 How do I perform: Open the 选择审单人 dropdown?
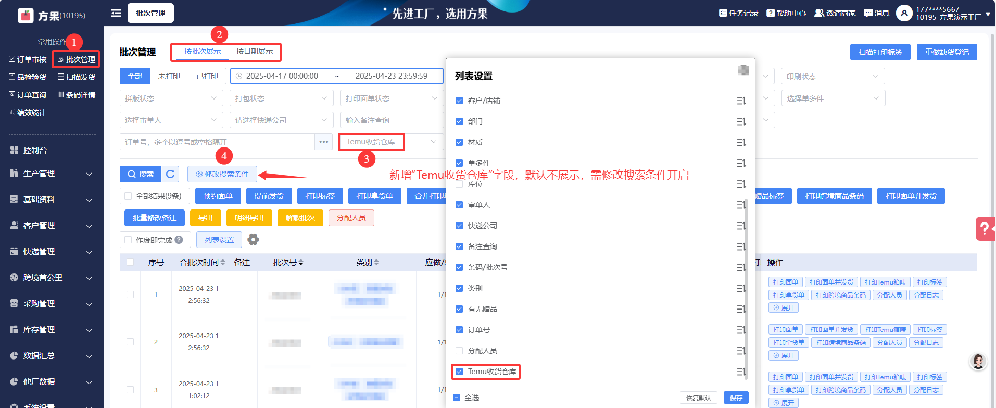[x=171, y=120]
